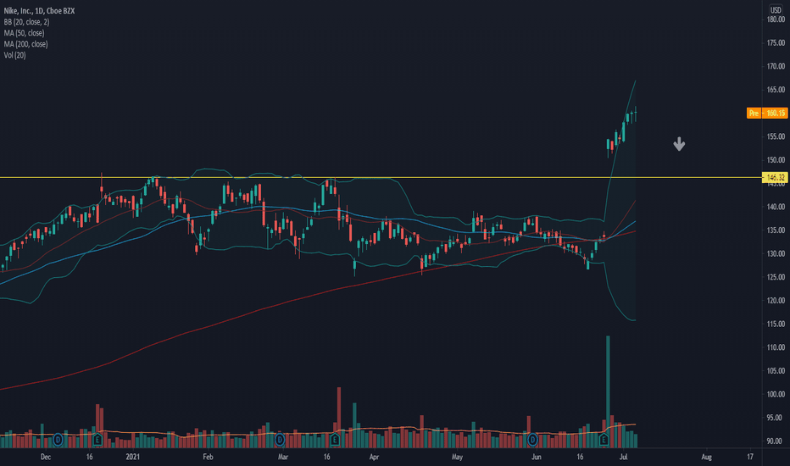Click the 2021 label on the time axis
This screenshot has height=466, width=790.
click(x=132, y=457)
